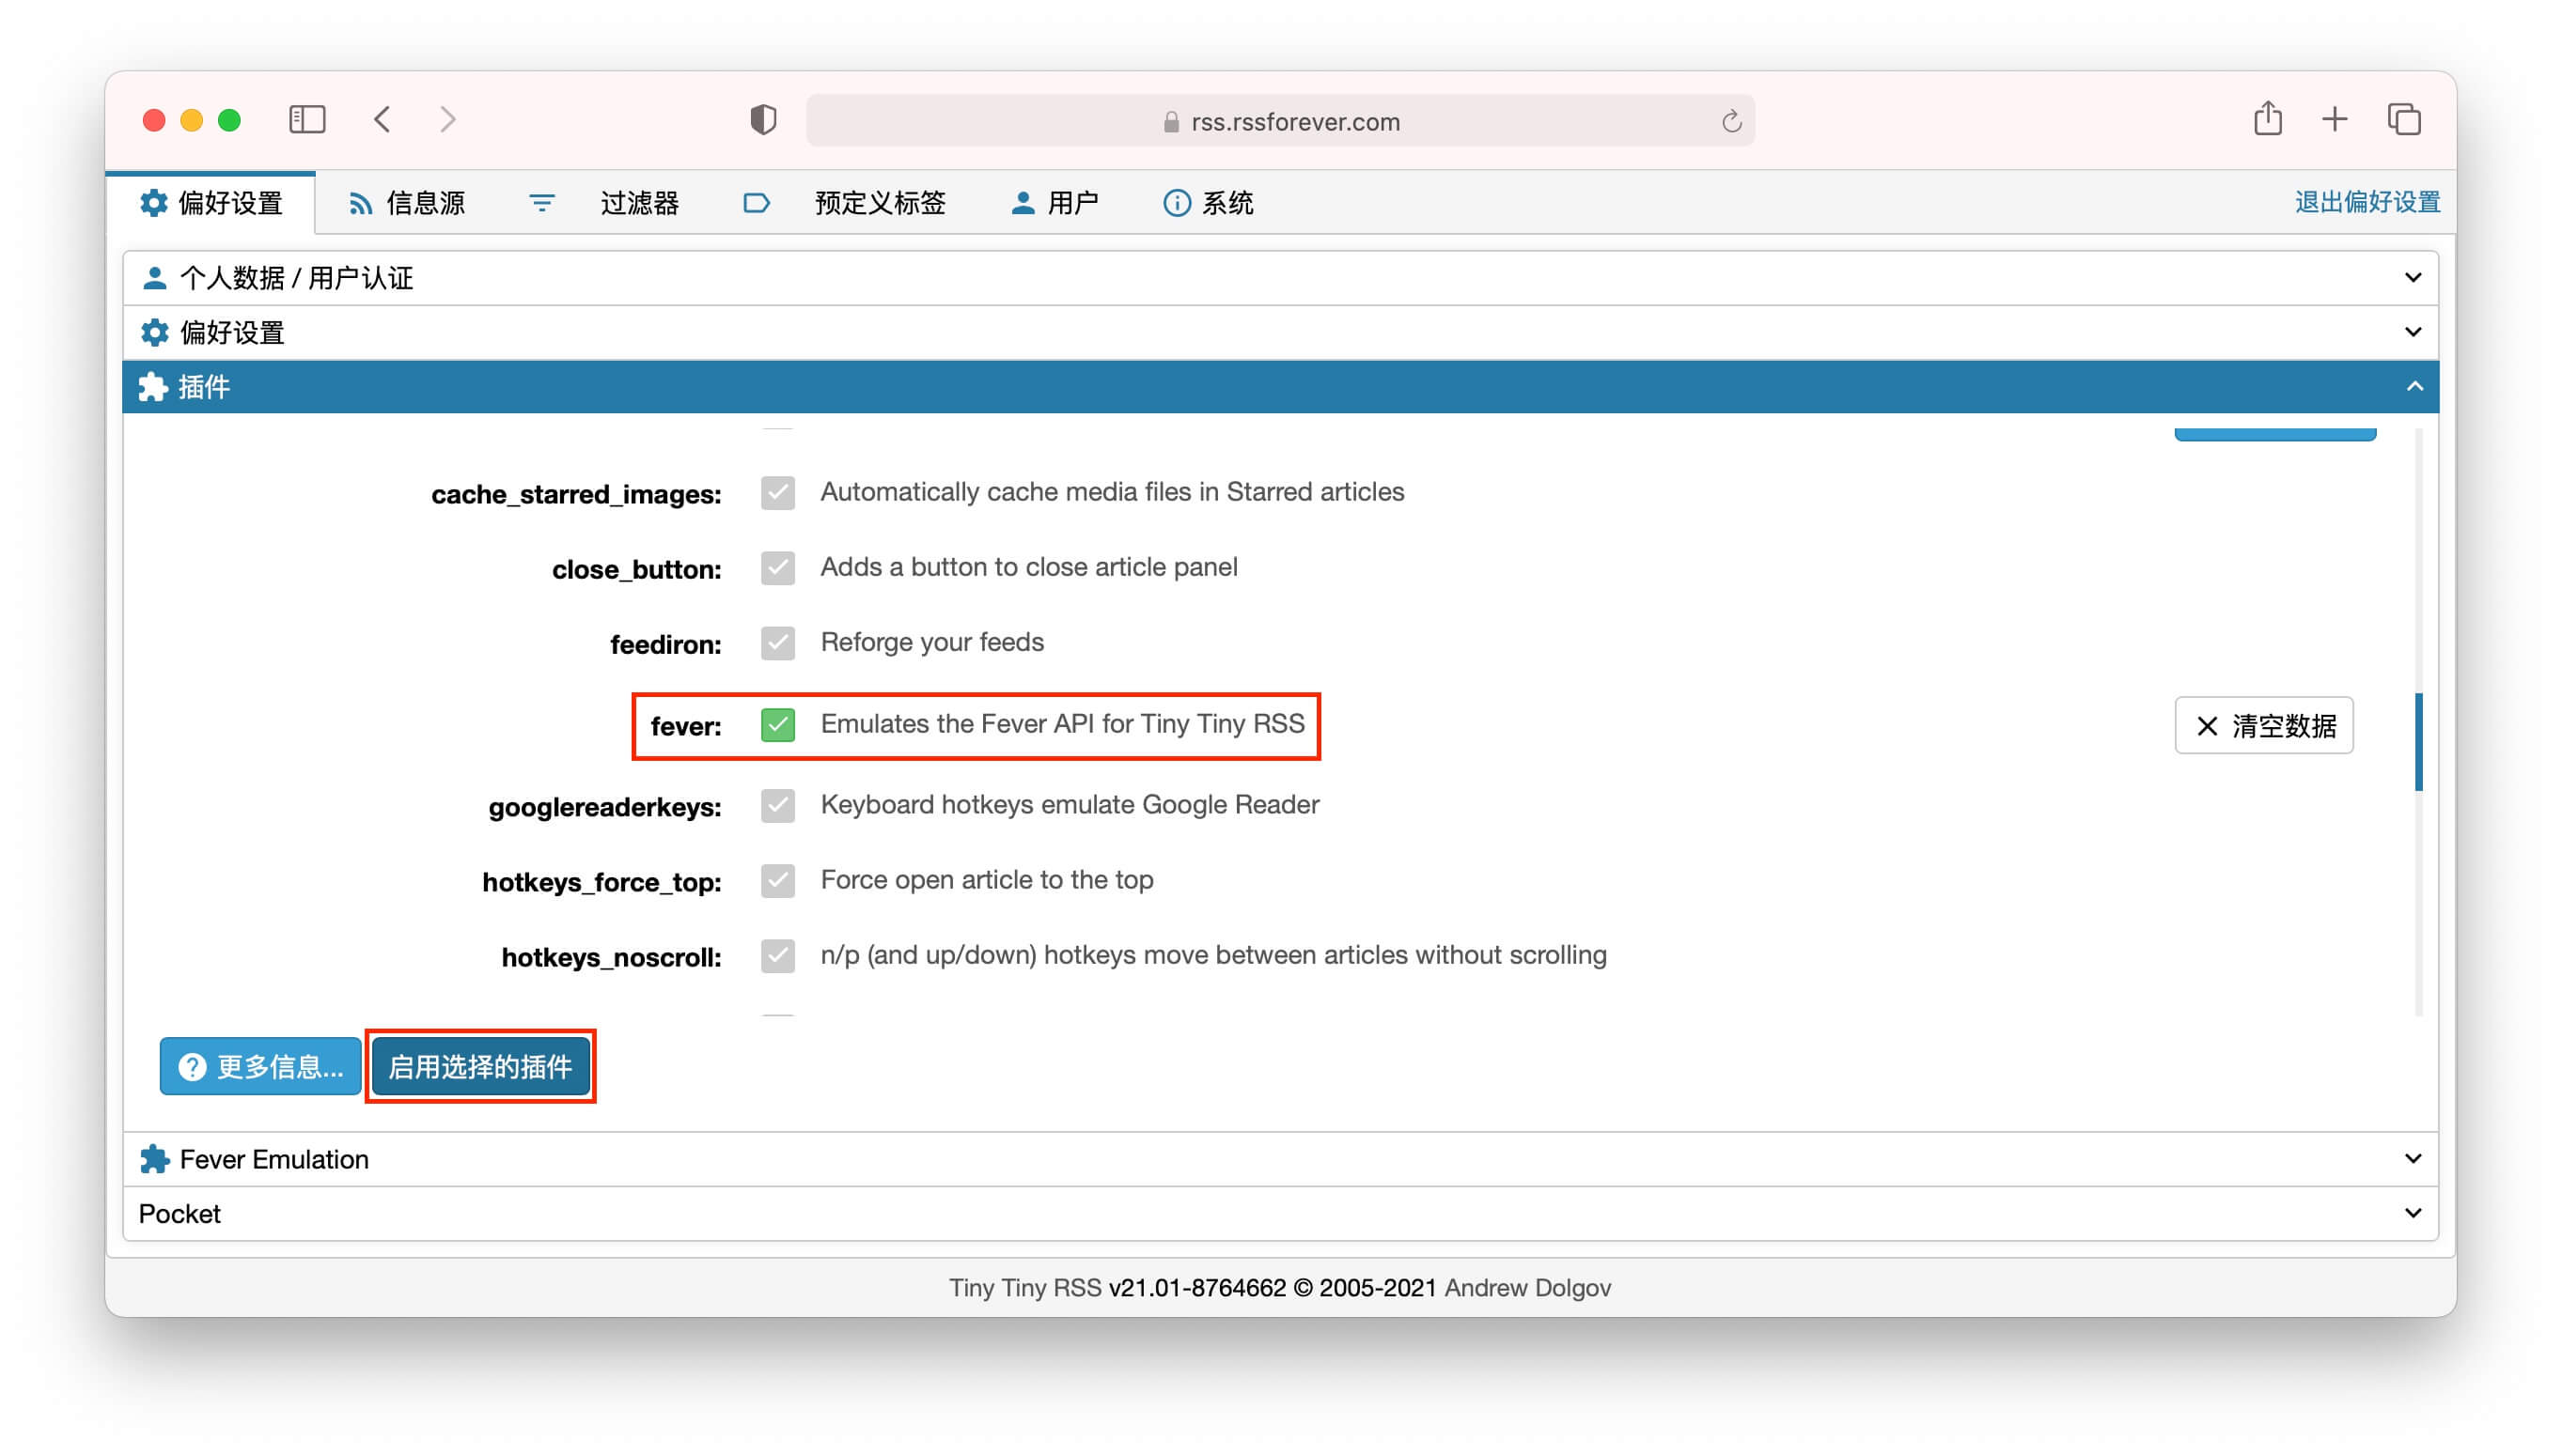Click the 启用选择的插件 button

480,1066
